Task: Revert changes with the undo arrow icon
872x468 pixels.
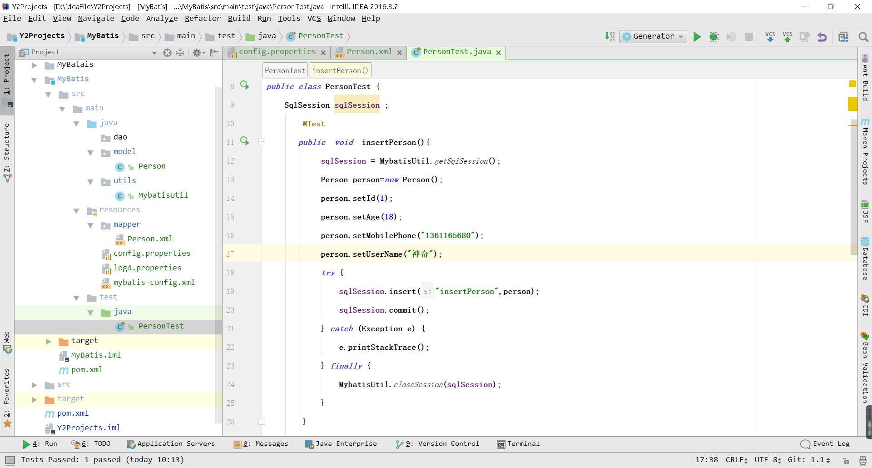Action: [822, 37]
